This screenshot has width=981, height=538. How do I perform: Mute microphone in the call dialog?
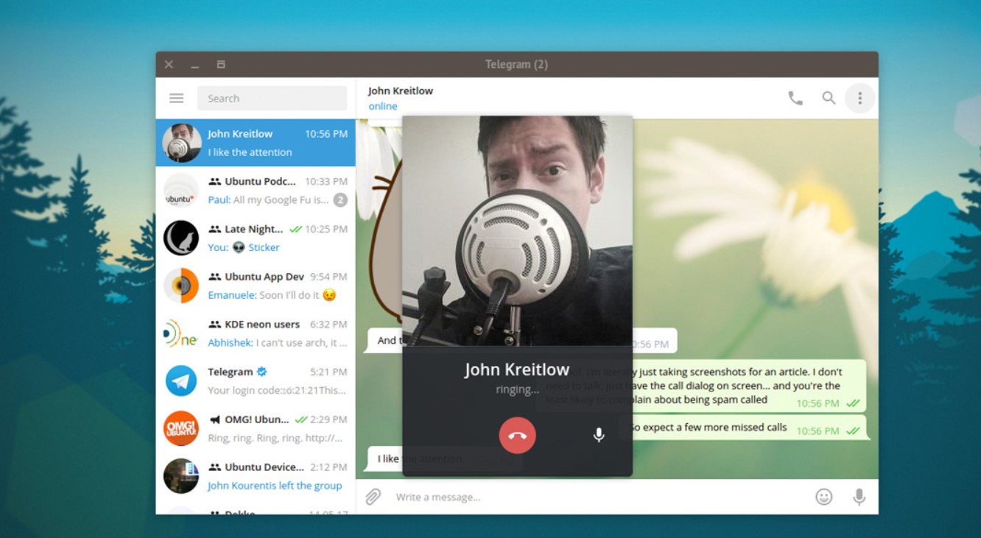599,435
